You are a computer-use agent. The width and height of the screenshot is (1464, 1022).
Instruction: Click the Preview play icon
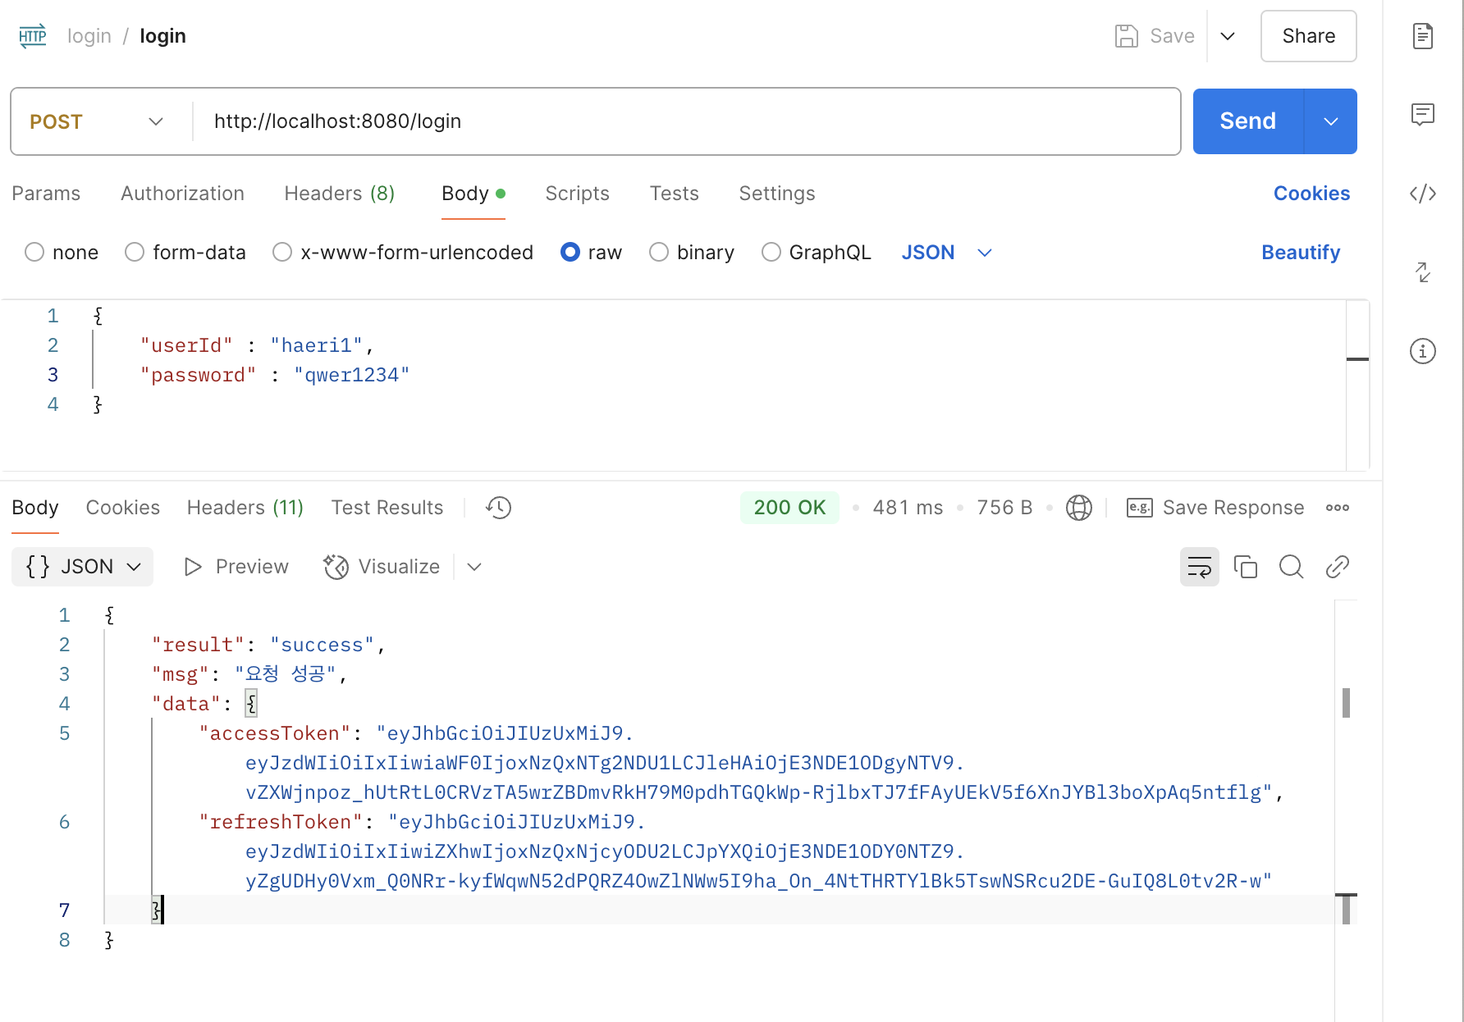click(193, 567)
